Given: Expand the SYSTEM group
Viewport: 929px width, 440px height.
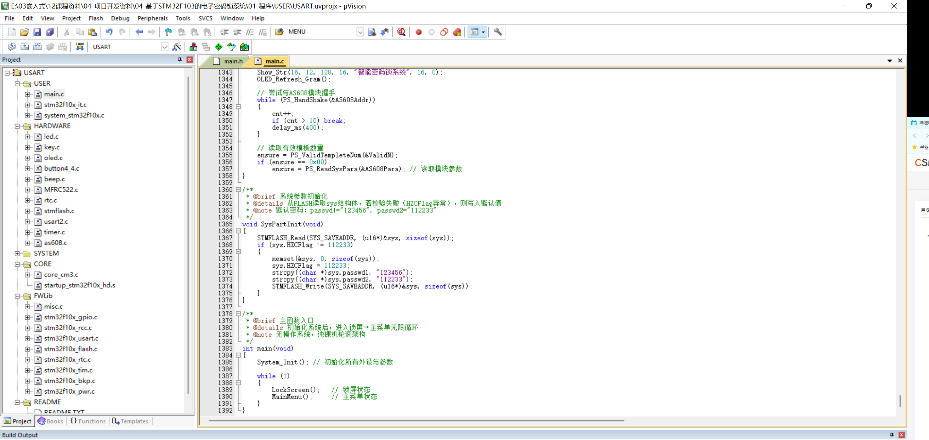Looking at the screenshot, I should (x=17, y=254).
